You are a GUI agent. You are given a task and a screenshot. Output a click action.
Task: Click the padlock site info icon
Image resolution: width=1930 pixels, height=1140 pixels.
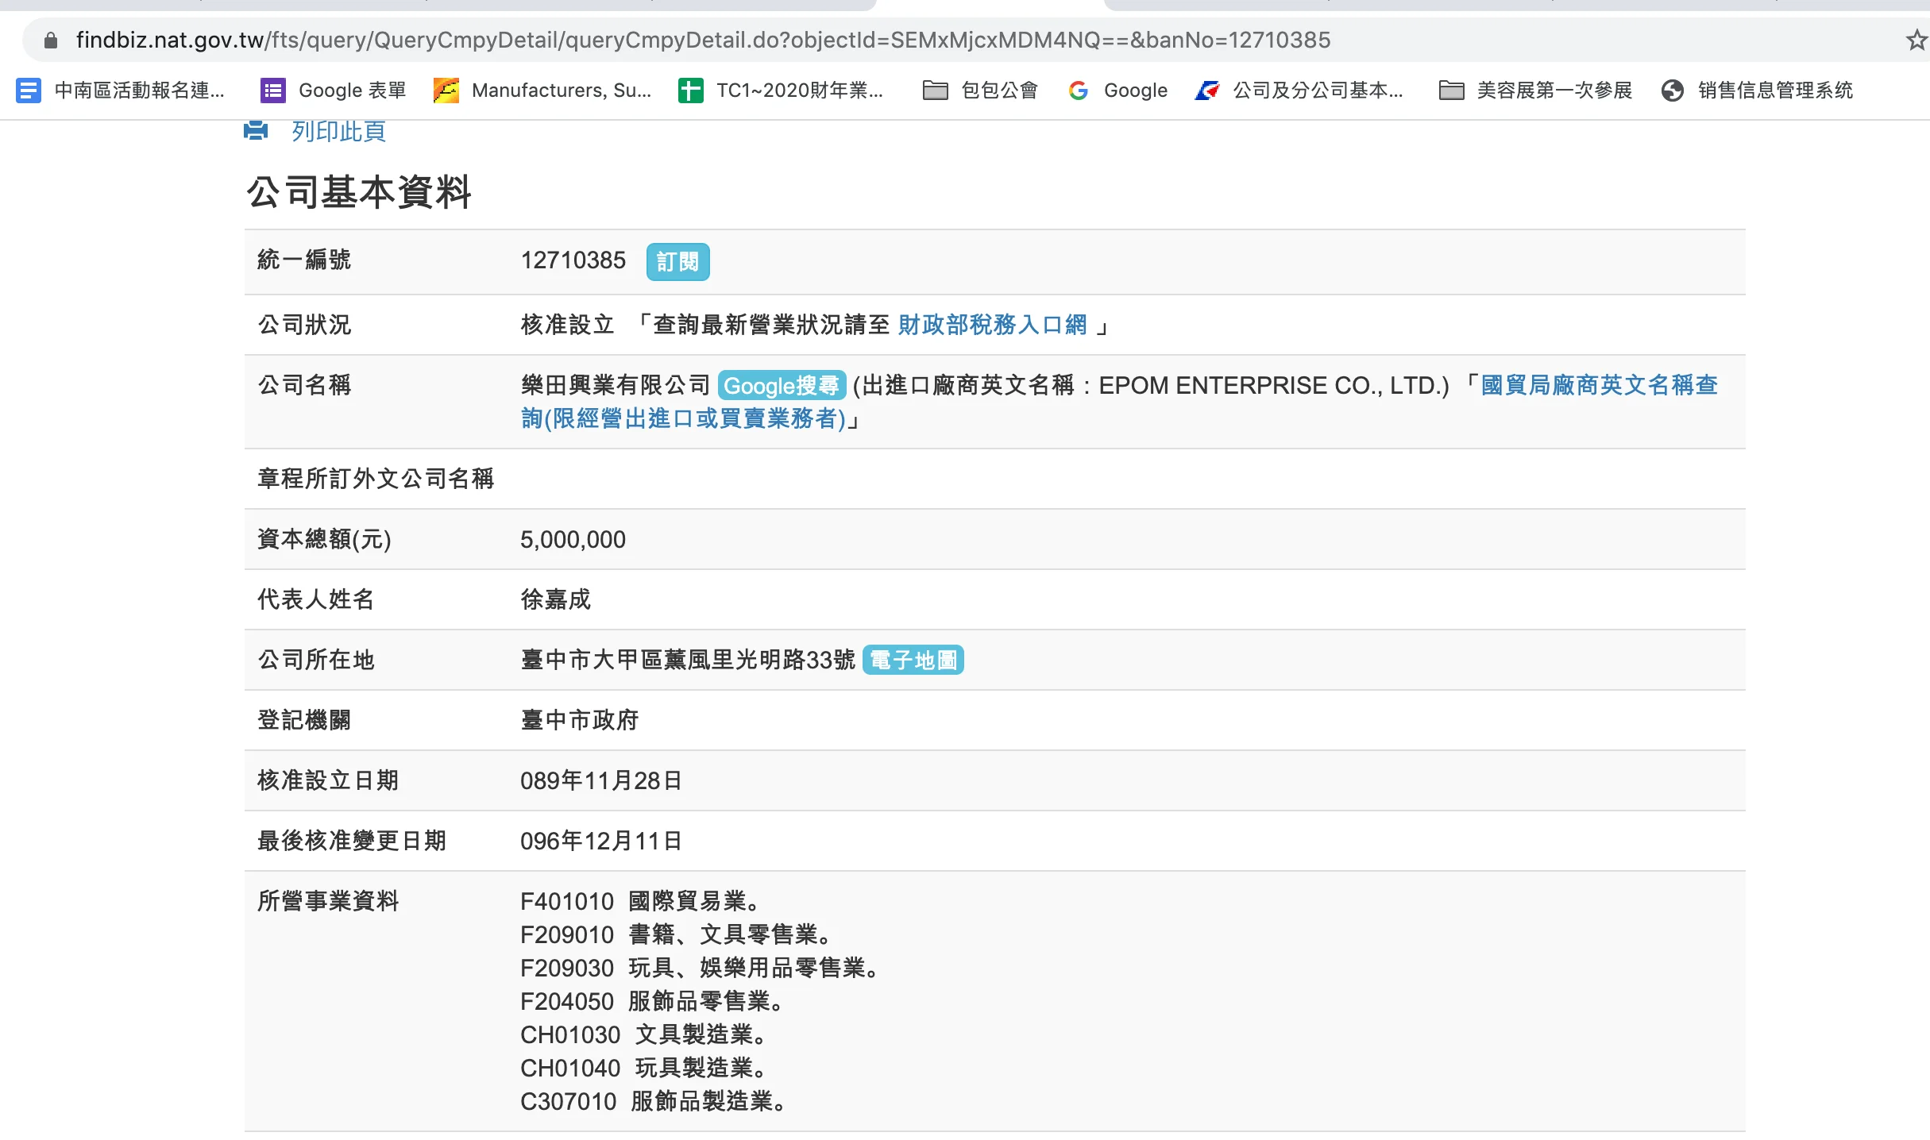(x=50, y=40)
